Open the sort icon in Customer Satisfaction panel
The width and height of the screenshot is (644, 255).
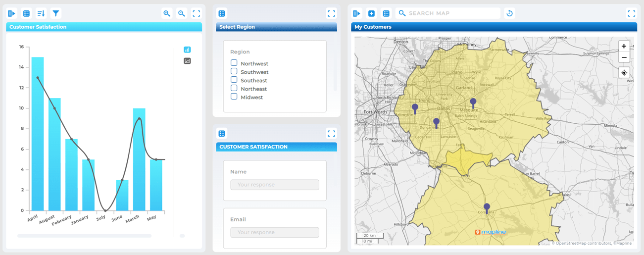[41, 13]
